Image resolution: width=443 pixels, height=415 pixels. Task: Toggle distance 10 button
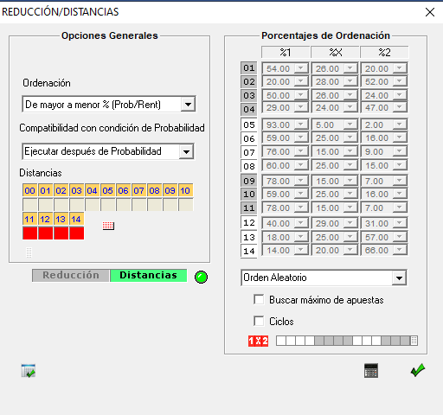coord(185,190)
